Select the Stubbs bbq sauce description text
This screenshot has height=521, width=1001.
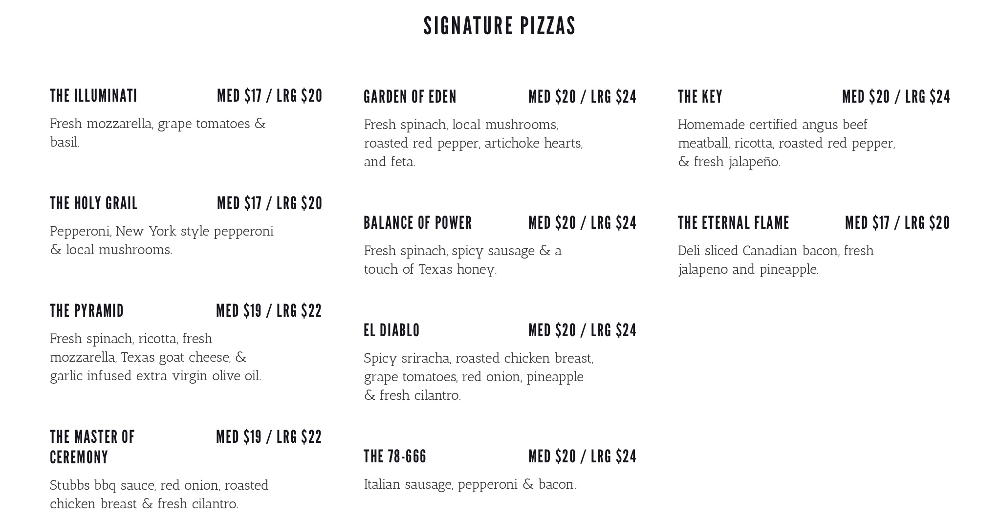(159, 495)
